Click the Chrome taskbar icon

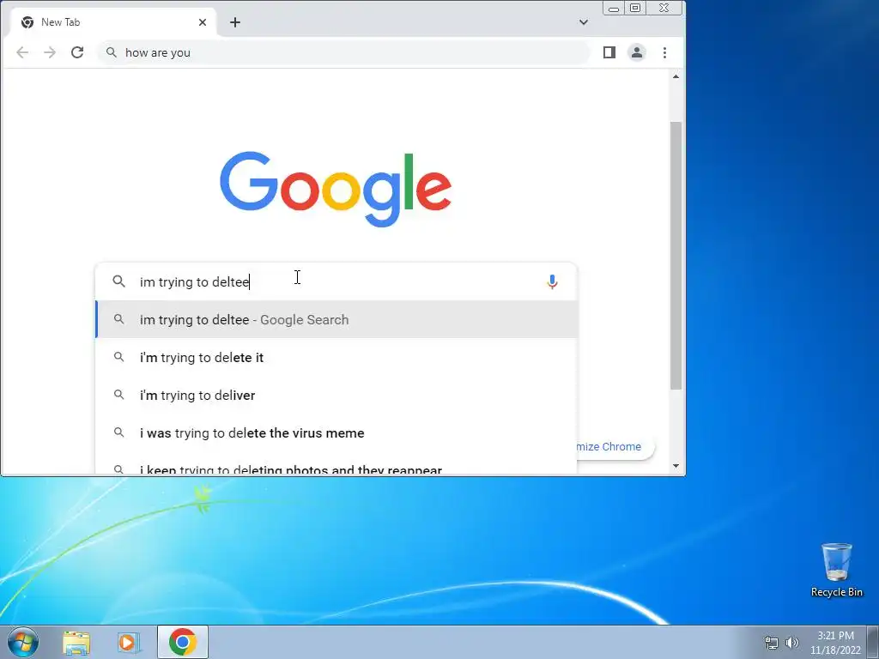click(183, 642)
